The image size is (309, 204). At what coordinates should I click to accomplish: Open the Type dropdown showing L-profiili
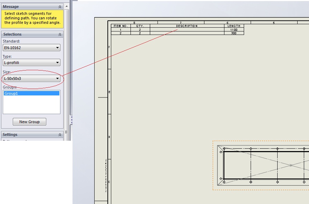pos(31,63)
